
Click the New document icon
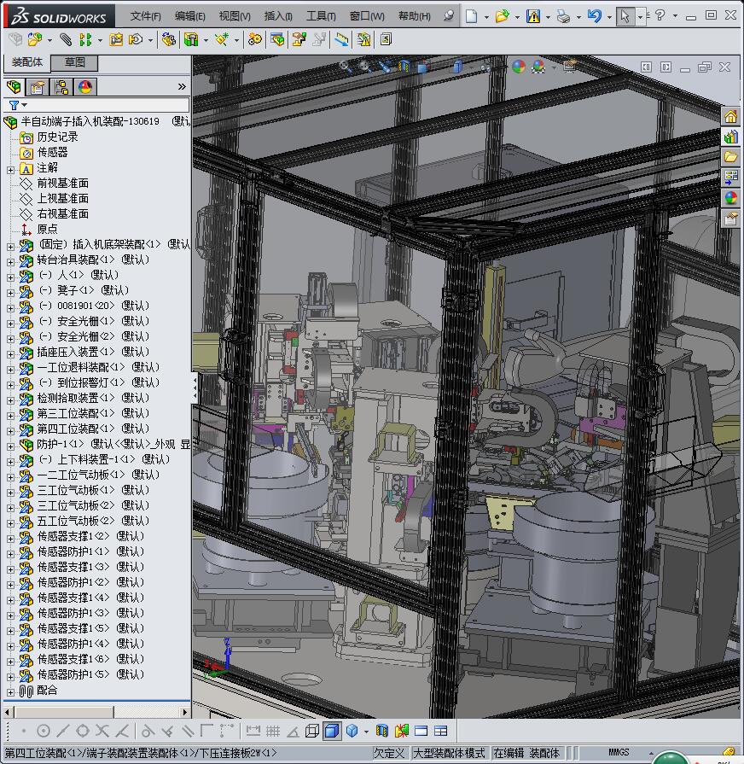coord(472,16)
